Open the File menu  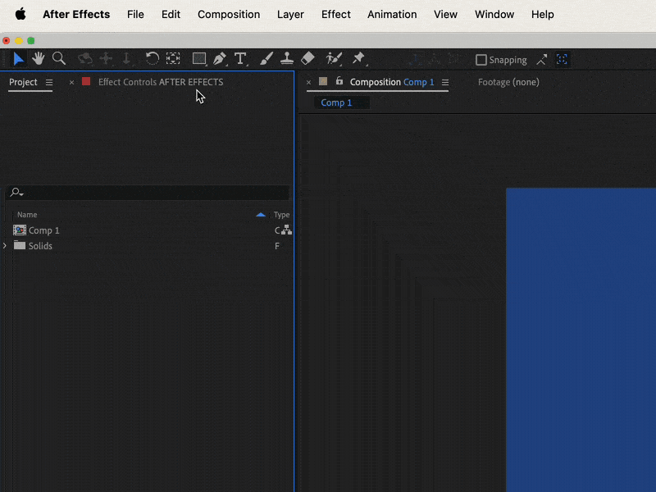[x=135, y=14]
